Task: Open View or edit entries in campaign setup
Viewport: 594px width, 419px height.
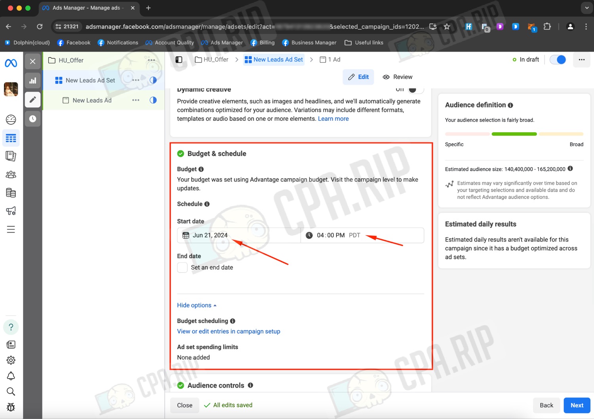Action: click(228, 331)
